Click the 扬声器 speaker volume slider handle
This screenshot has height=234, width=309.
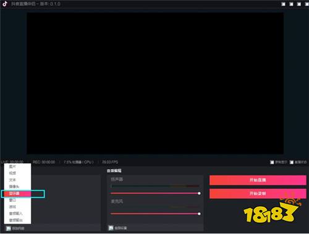199,193
